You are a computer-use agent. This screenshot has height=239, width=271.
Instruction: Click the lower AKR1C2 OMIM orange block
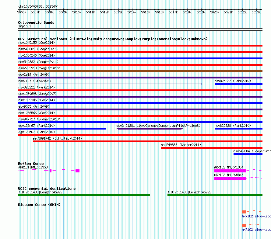(x=244, y=225)
